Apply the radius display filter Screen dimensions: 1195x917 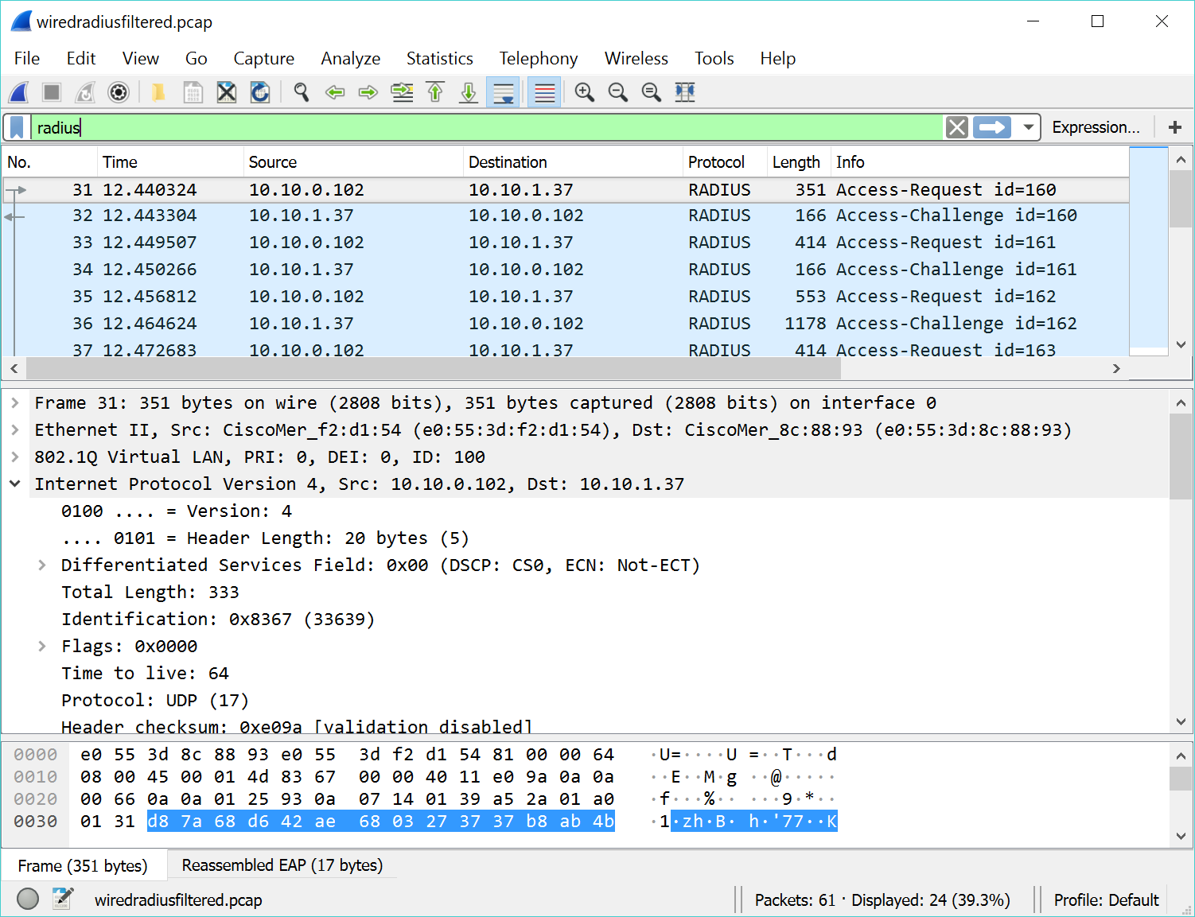coord(992,127)
